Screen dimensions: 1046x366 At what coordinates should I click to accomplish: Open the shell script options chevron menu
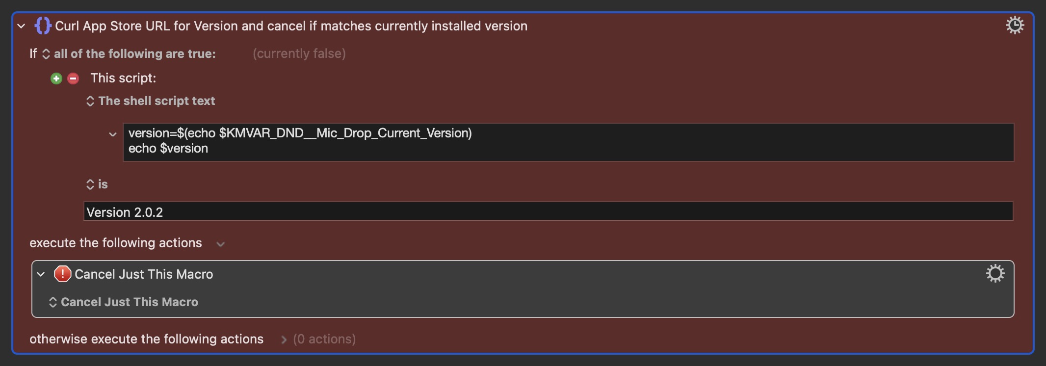pos(113,134)
